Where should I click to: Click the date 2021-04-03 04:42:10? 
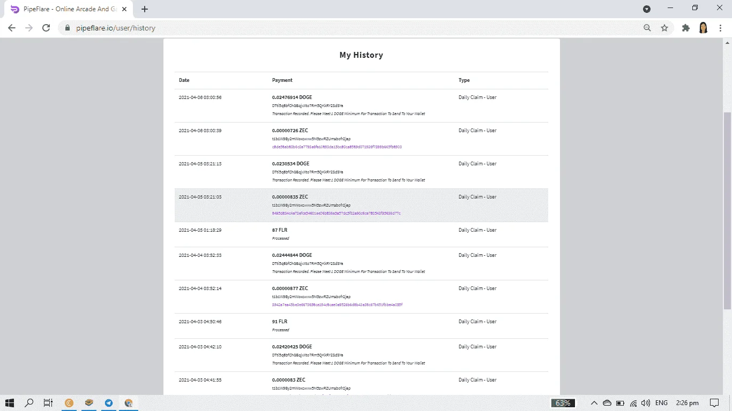click(x=200, y=347)
